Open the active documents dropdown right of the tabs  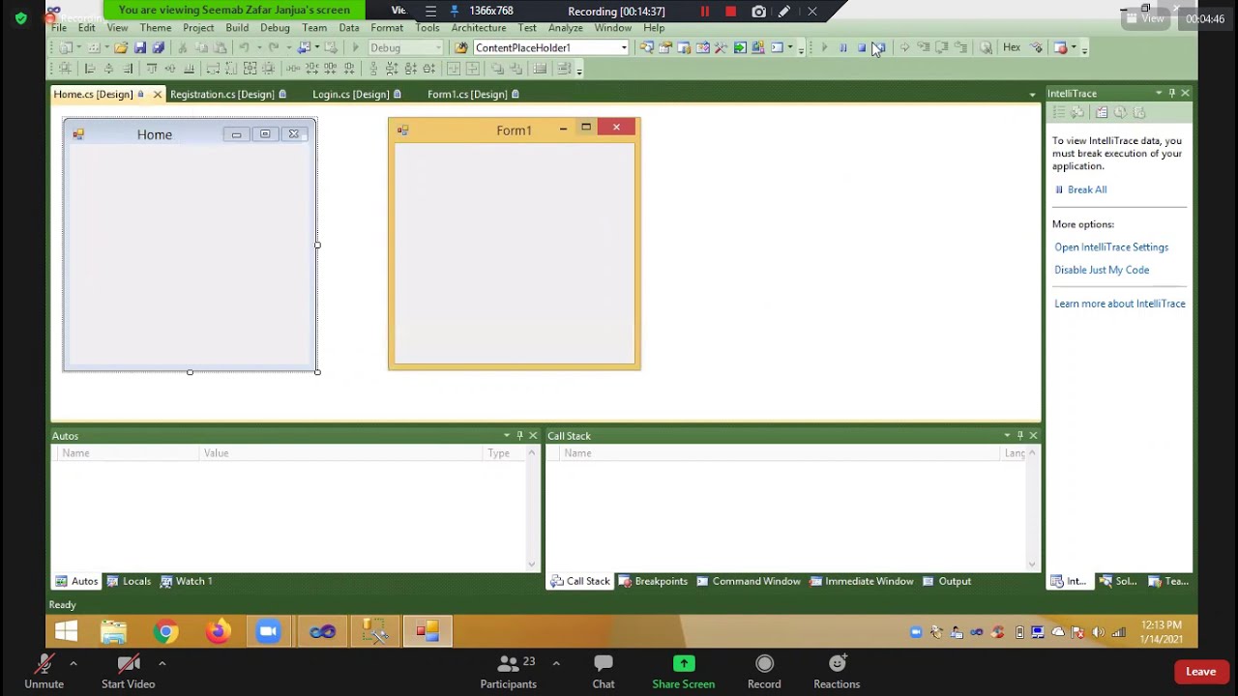pos(1033,95)
